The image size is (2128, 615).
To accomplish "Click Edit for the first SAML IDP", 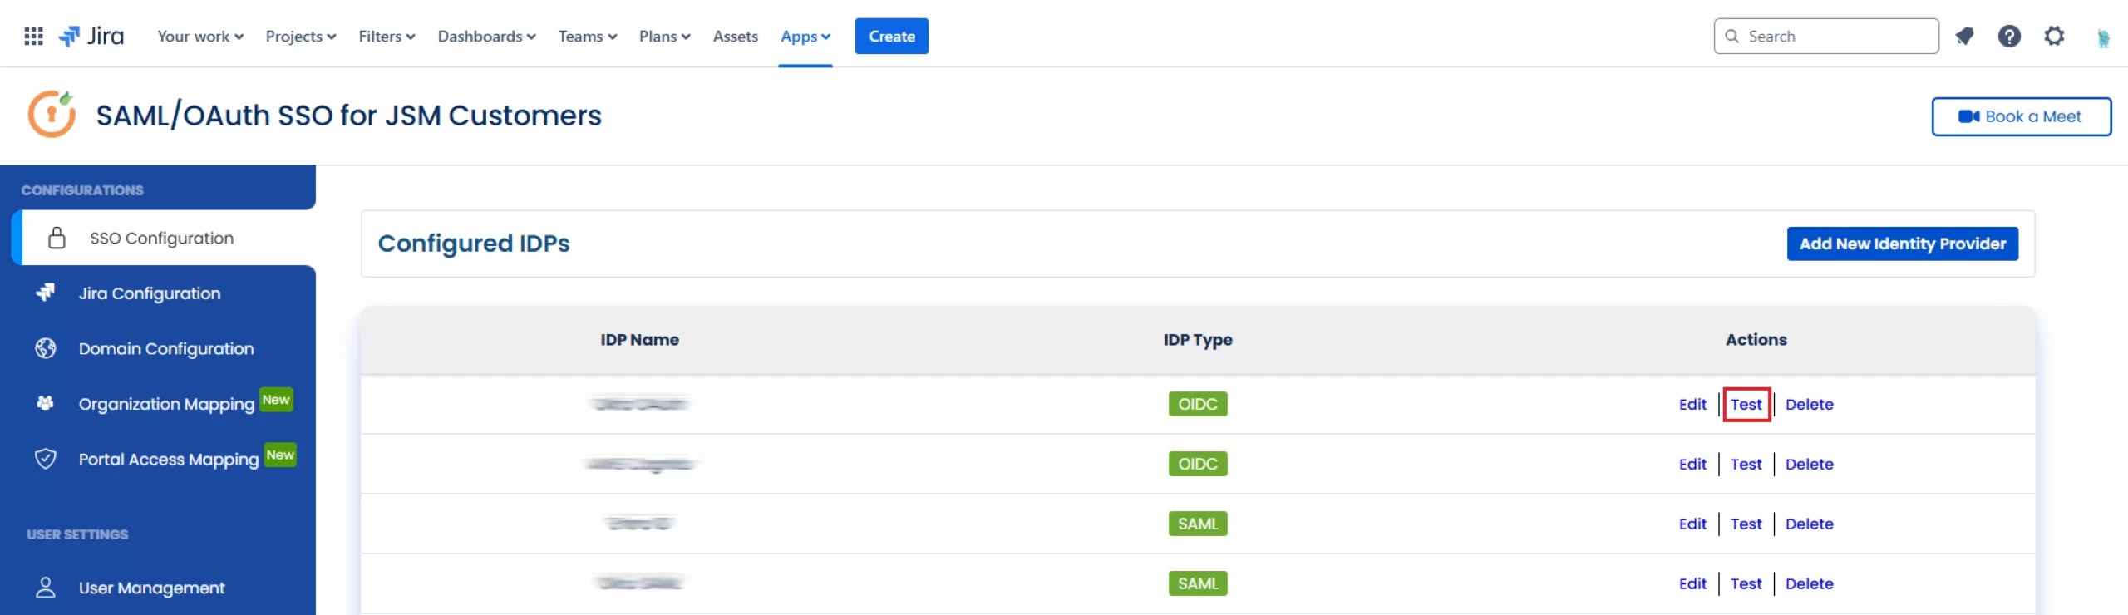I will 1692,524.
